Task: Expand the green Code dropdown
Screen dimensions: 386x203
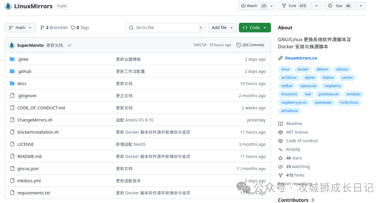Action: pyautogui.click(x=255, y=28)
